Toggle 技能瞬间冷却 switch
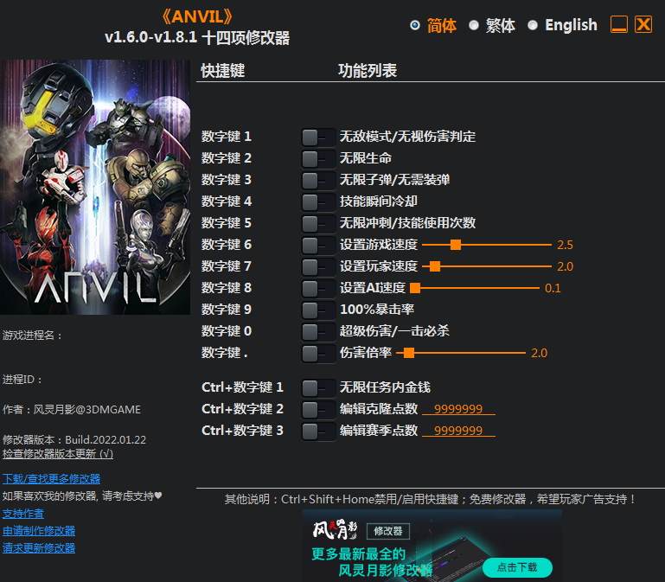Viewport: 665px width, 582px height. coord(318,201)
